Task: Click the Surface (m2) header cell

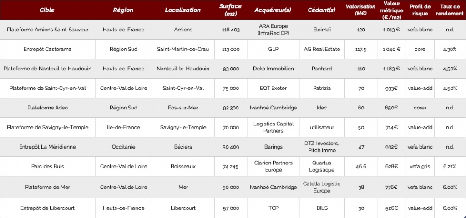Action: click(231, 10)
